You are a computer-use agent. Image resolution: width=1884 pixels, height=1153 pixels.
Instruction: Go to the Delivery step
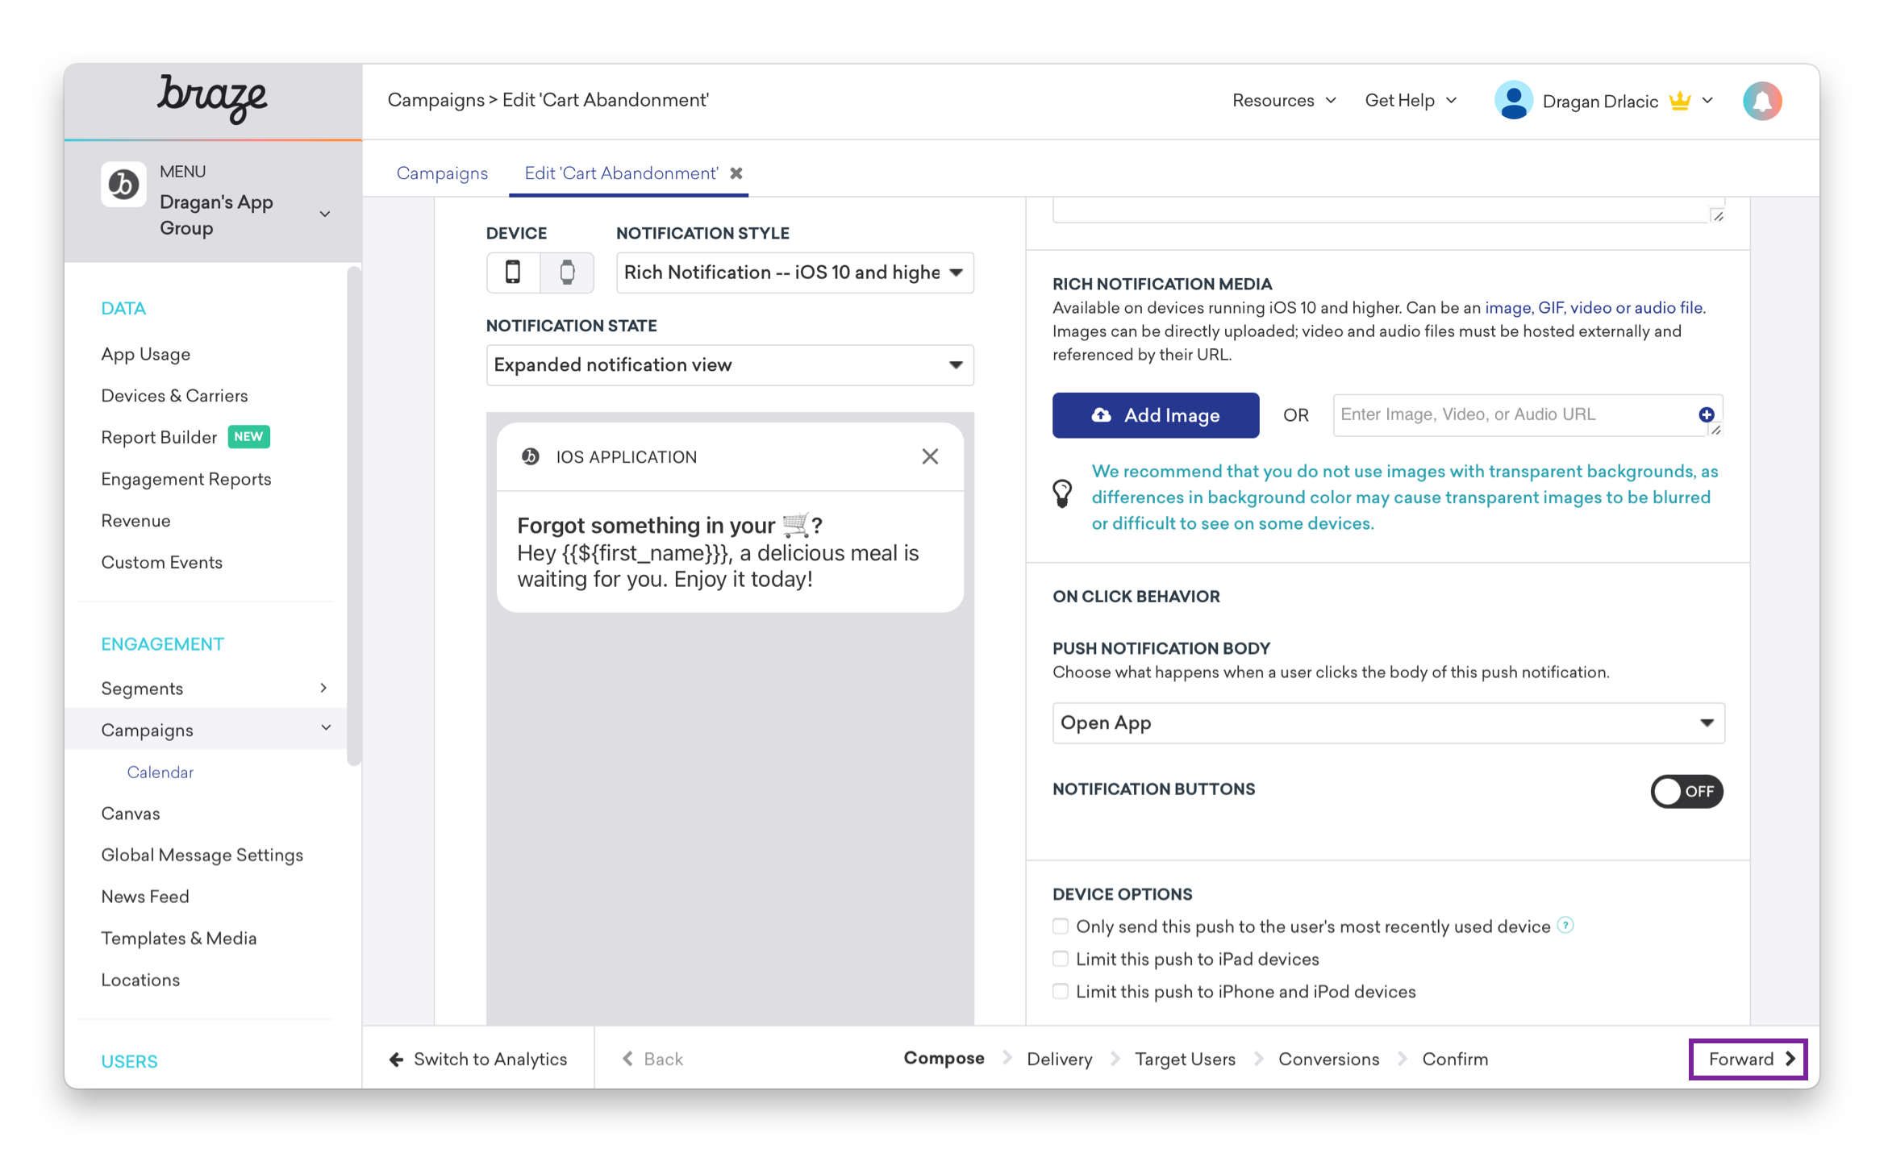click(1059, 1059)
